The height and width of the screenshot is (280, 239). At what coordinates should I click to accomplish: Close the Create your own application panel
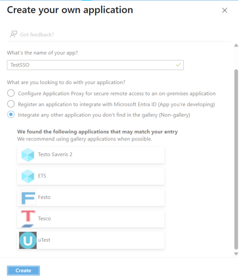(x=225, y=11)
